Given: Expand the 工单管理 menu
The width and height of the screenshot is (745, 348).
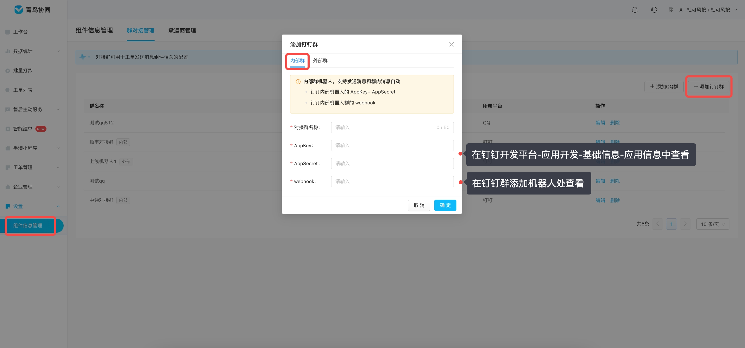Looking at the screenshot, I should click(58, 168).
